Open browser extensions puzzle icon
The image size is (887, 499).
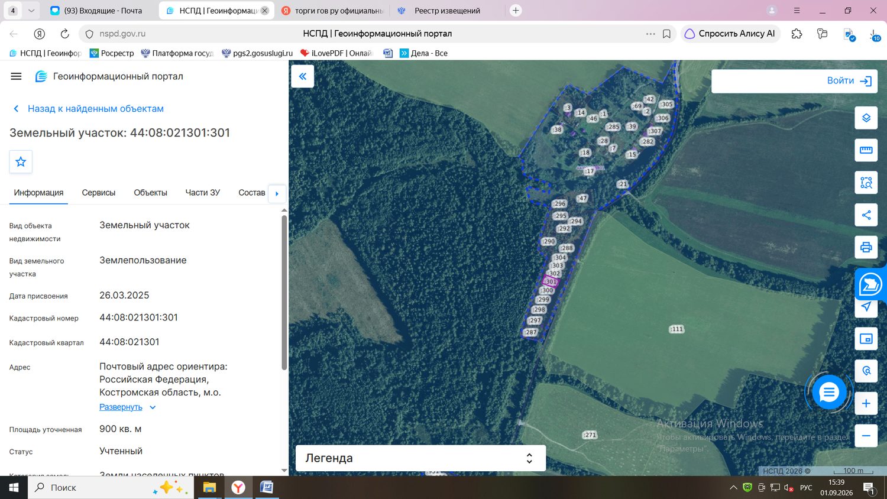(x=797, y=34)
